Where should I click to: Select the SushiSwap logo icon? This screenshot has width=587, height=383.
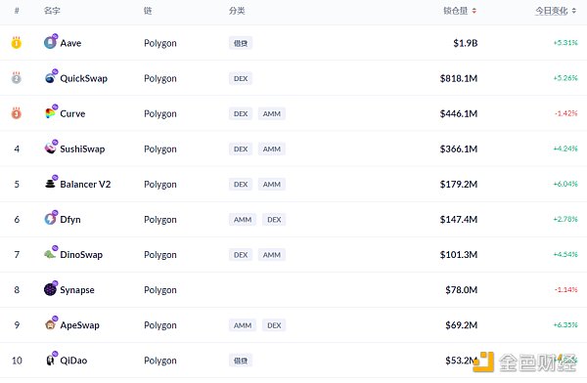click(x=50, y=149)
